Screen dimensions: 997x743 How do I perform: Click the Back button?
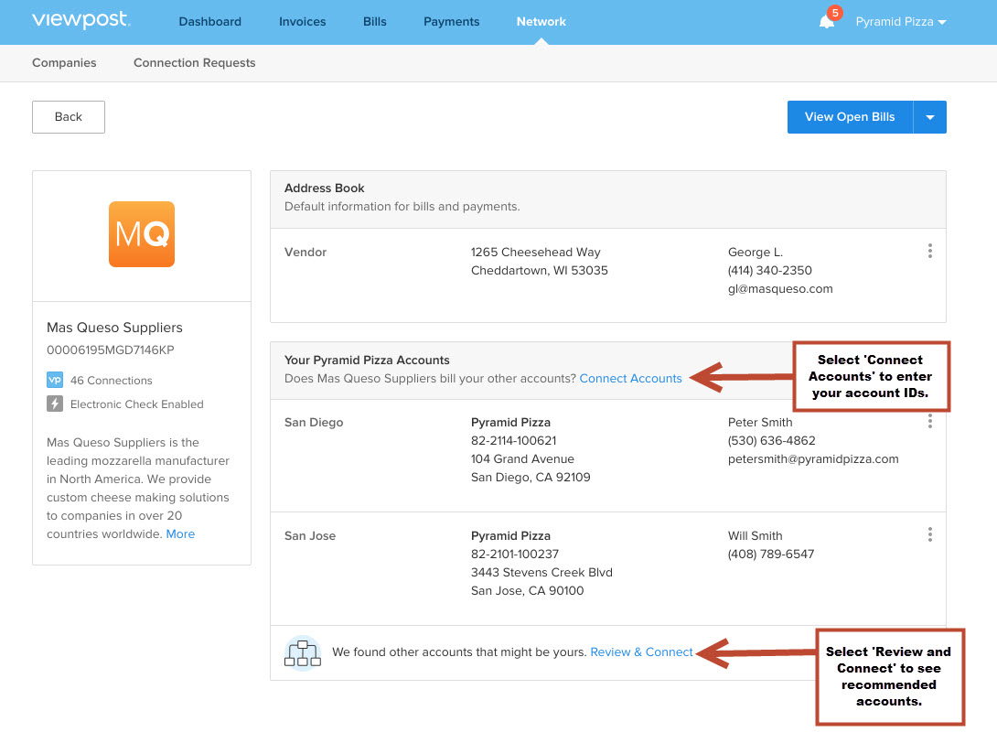(x=69, y=117)
